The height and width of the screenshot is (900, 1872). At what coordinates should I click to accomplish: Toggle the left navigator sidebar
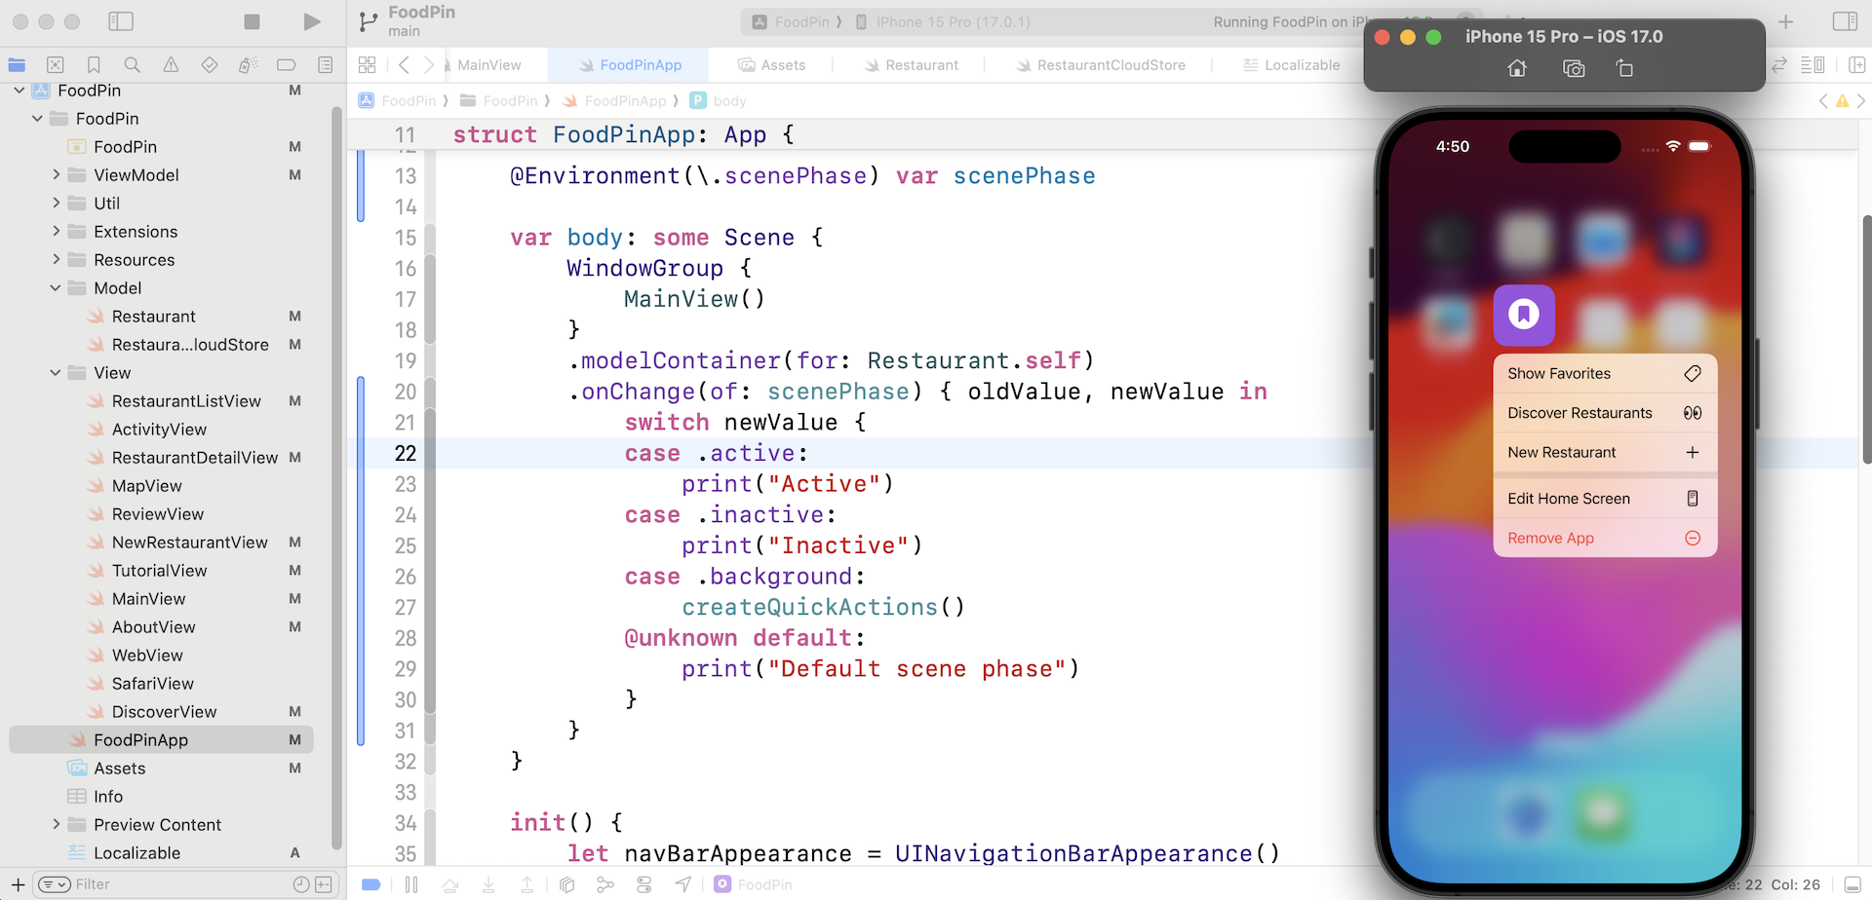(x=121, y=21)
